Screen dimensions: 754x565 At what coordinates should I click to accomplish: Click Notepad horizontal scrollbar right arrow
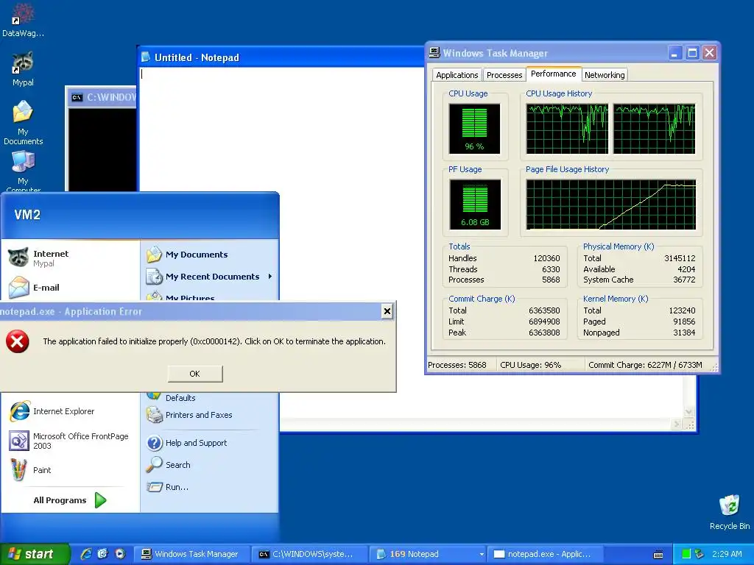pos(677,424)
